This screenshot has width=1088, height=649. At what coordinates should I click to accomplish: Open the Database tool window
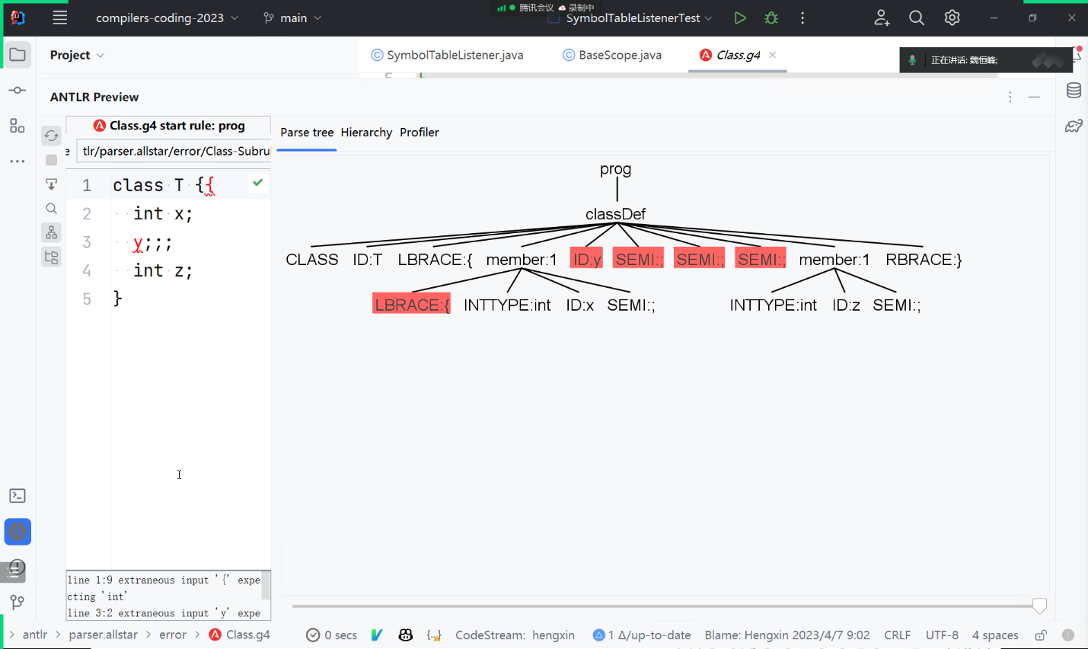1074,91
